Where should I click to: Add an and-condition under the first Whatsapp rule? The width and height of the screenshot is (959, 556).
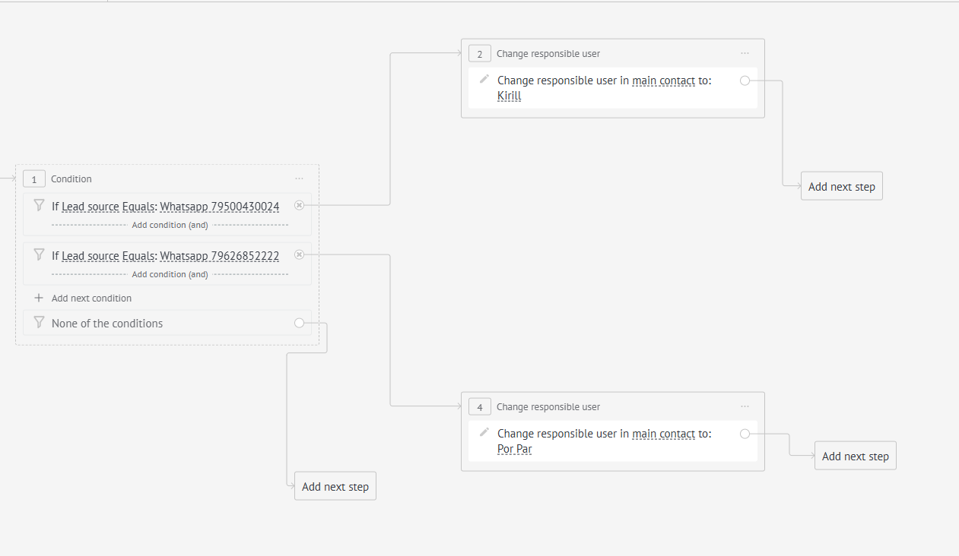click(170, 225)
